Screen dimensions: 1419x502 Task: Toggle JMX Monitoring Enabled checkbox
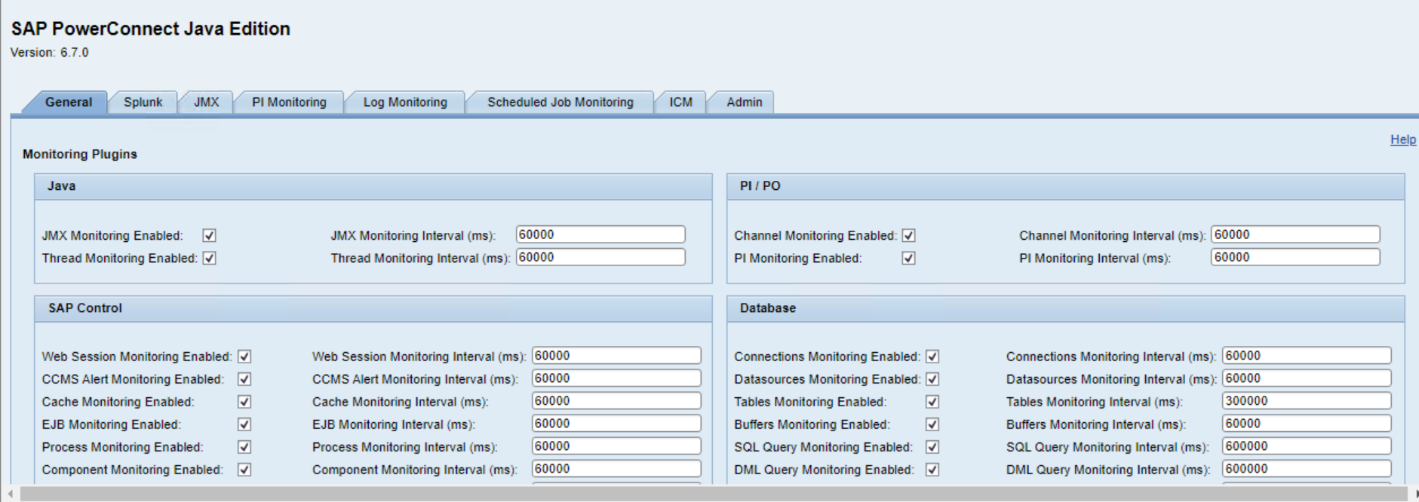tap(210, 236)
